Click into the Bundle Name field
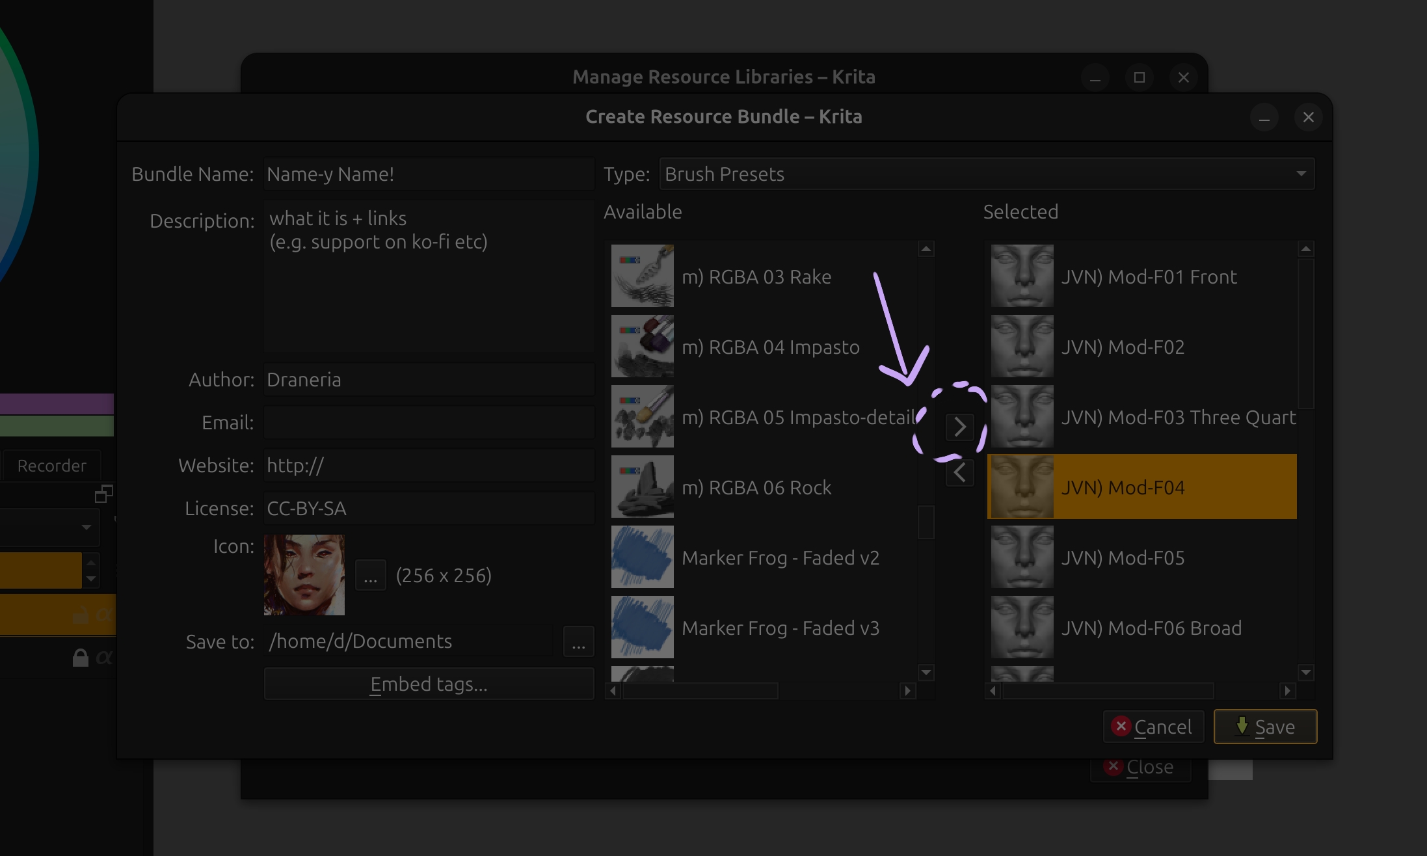 tap(428, 174)
